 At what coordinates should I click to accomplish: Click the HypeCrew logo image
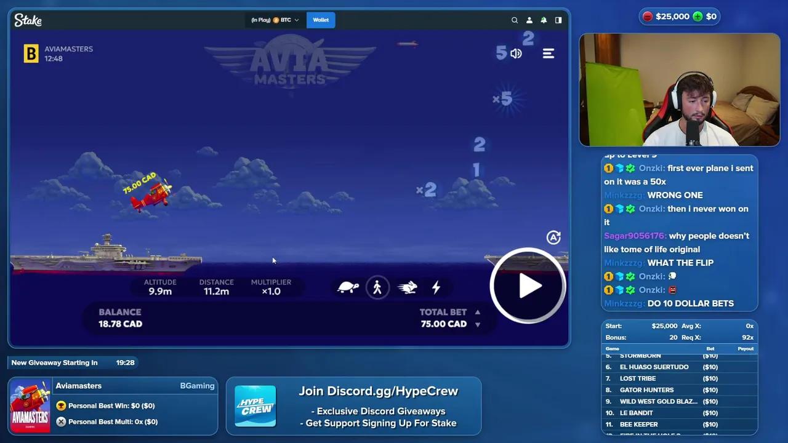point(255,407)
